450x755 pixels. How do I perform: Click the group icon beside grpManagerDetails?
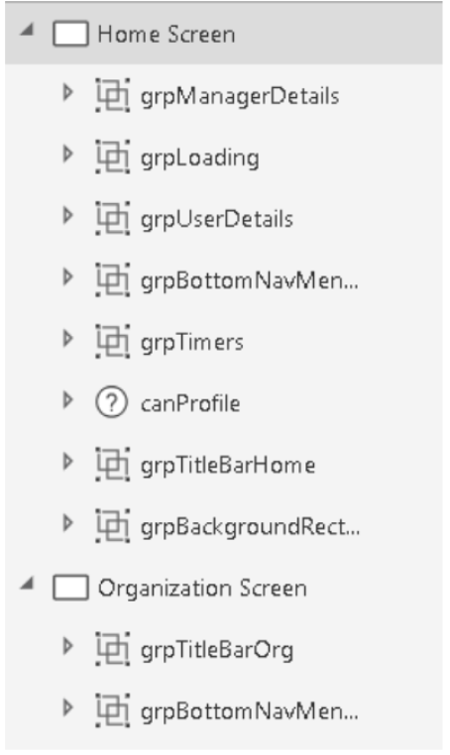112,95
